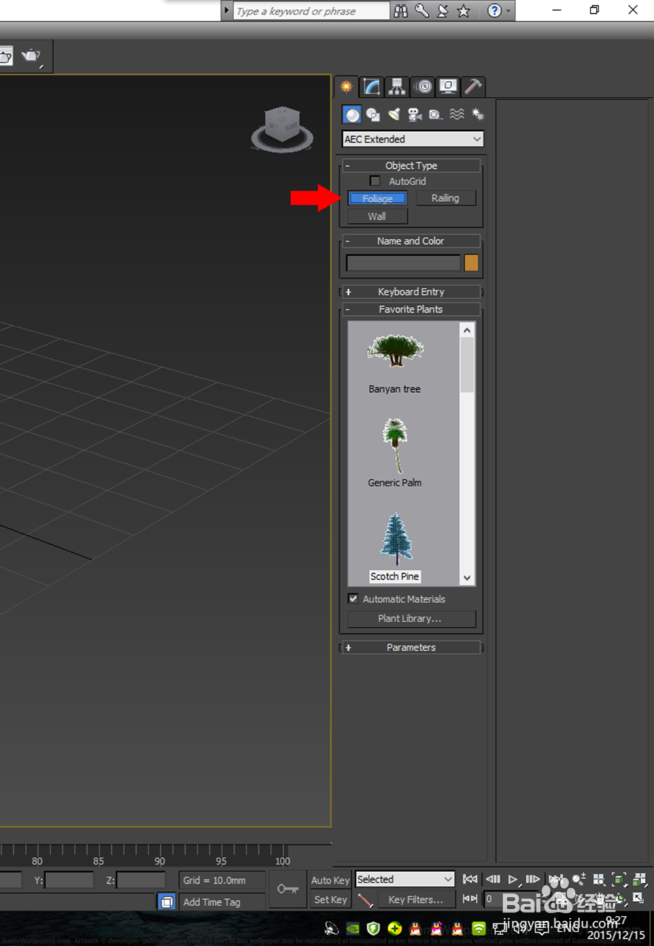Toggle the Auto Key button
654x946 pixels.
[x=330, y=881]
